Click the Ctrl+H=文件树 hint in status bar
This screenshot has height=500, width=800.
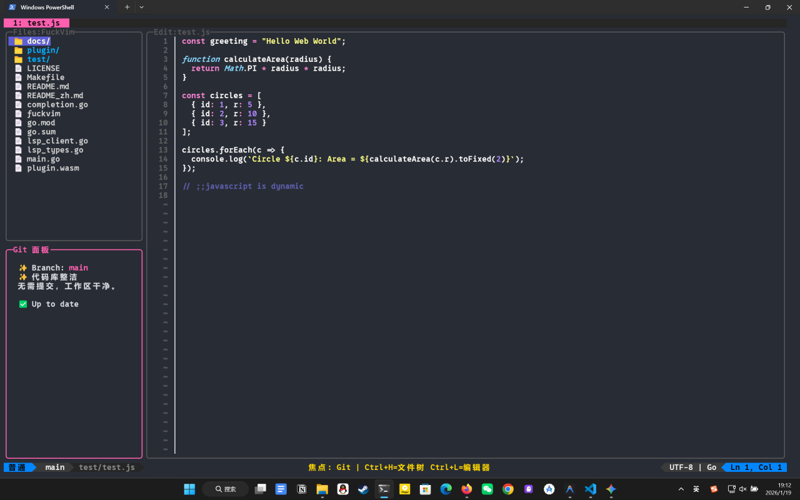pos(394,467)
